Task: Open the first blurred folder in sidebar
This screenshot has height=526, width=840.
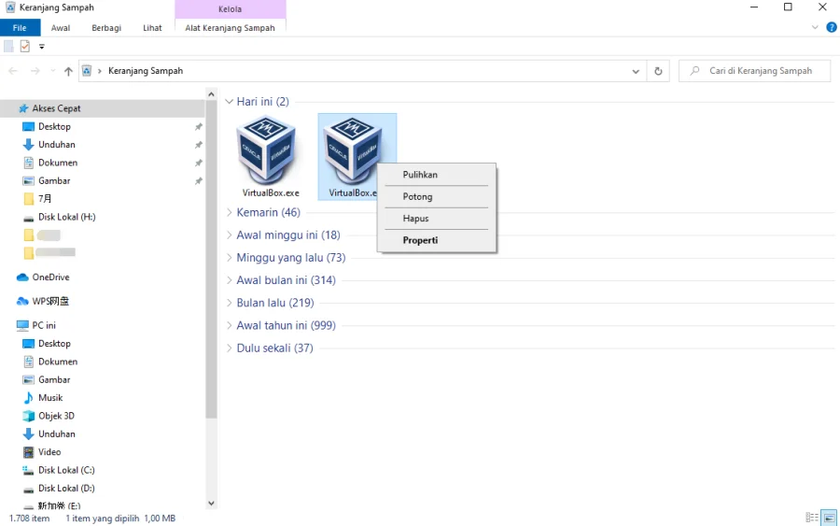Action: click(x=43, y=235)
